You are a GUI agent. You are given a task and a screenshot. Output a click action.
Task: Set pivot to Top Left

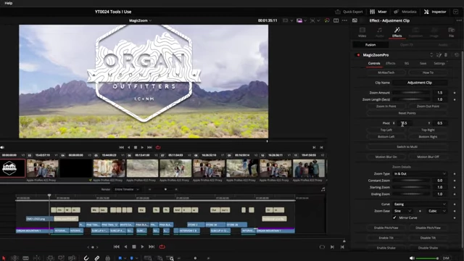tap(386, 130)
